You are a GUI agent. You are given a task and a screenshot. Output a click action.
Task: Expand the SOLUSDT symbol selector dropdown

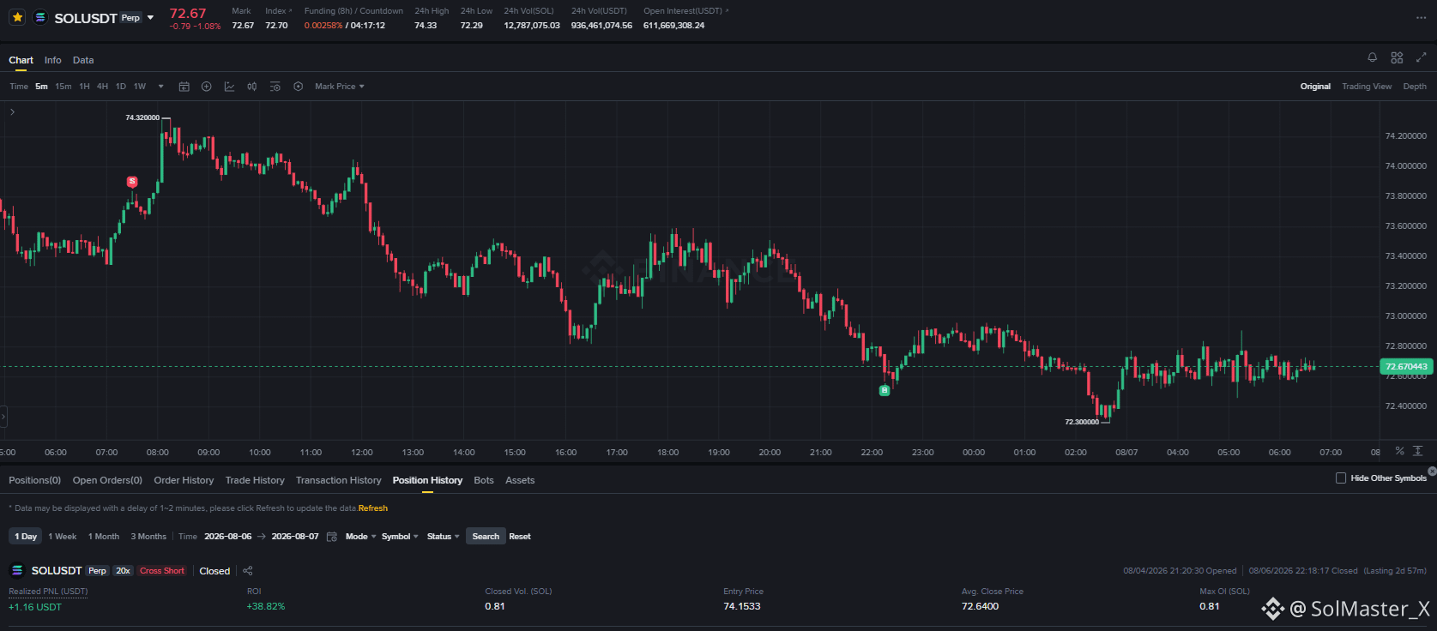point(151,18)
